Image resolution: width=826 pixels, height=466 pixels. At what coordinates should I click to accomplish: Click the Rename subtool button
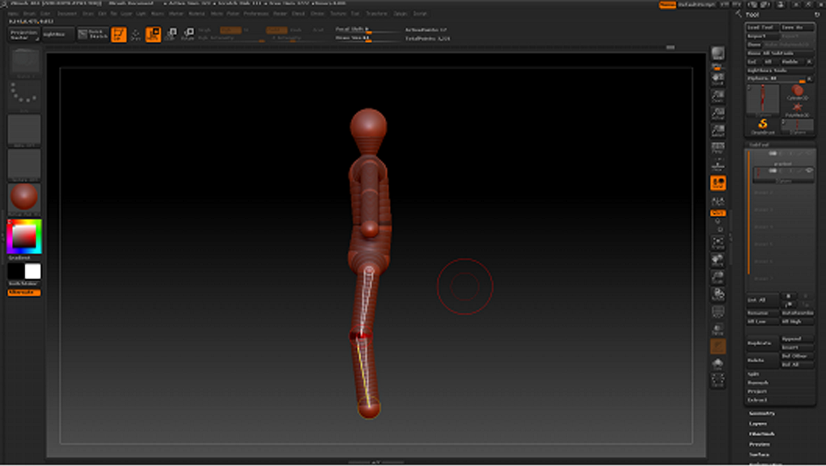tap(763, 313)
